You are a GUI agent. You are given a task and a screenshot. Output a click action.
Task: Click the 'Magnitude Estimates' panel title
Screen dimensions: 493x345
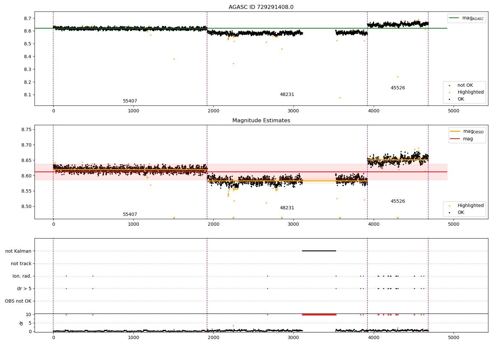click(x=261, y=121)
